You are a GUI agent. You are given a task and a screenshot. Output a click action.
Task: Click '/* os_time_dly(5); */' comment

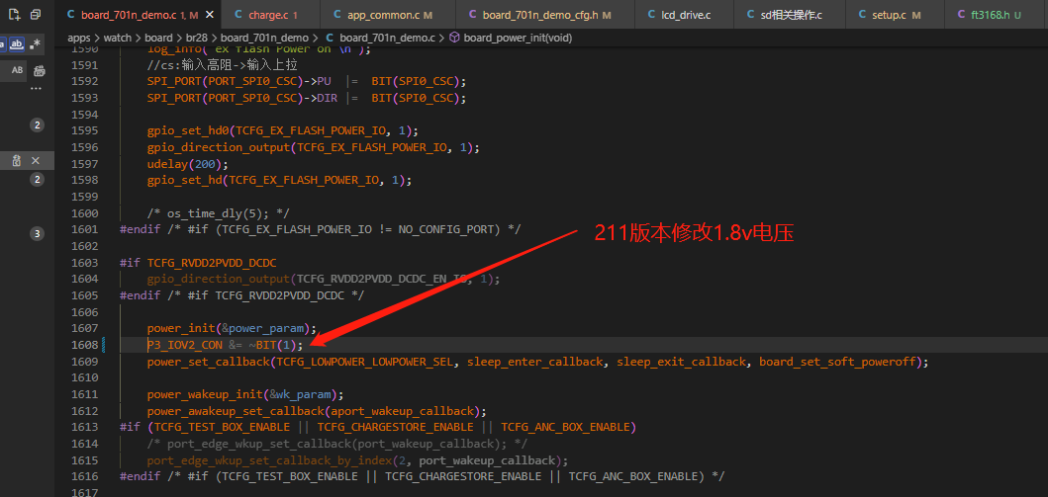(219, 213)
